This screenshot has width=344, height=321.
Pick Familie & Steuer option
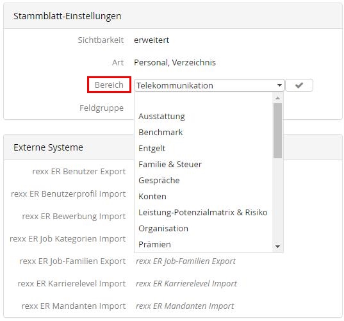203,164
